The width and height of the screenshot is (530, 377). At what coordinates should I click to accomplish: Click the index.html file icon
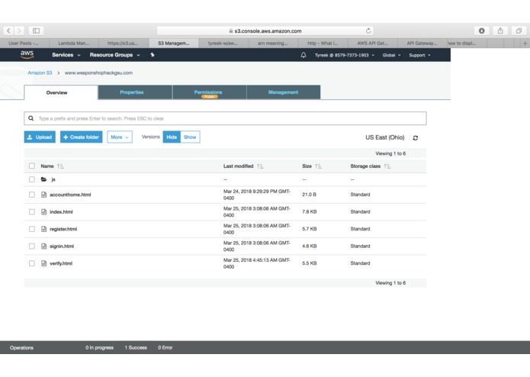pyautogui.click(x=44, y=211)
